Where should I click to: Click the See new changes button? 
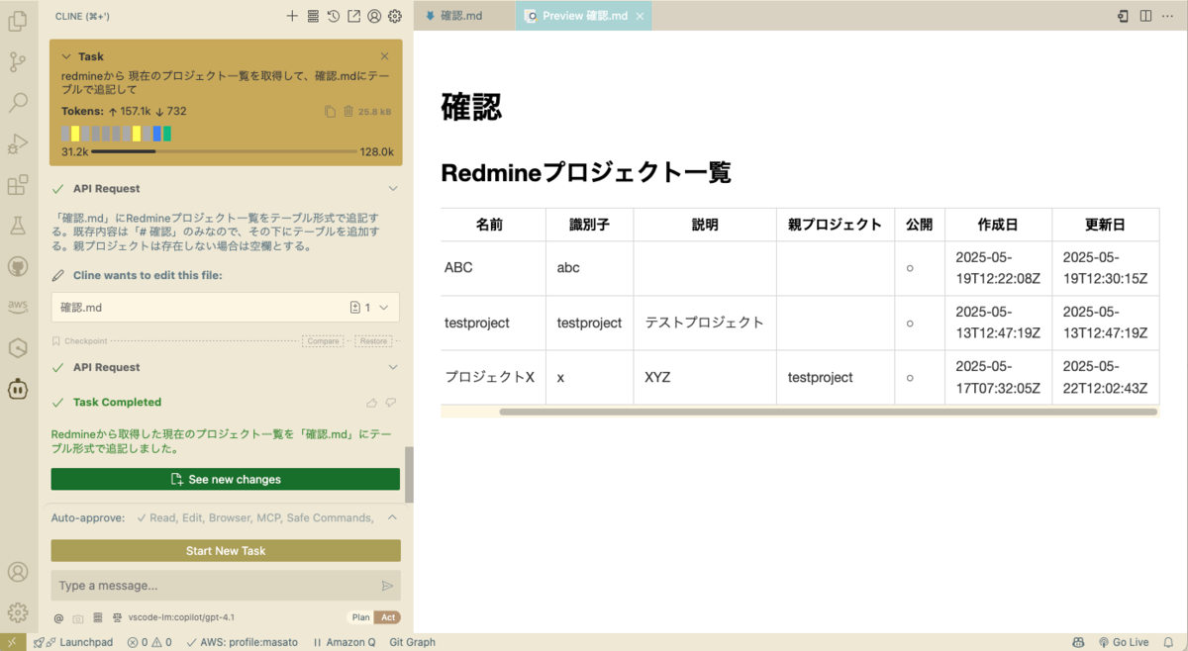225,479
